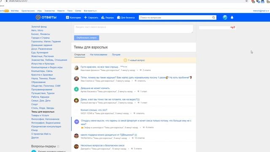Open Спорт category

tap(35, 104)
